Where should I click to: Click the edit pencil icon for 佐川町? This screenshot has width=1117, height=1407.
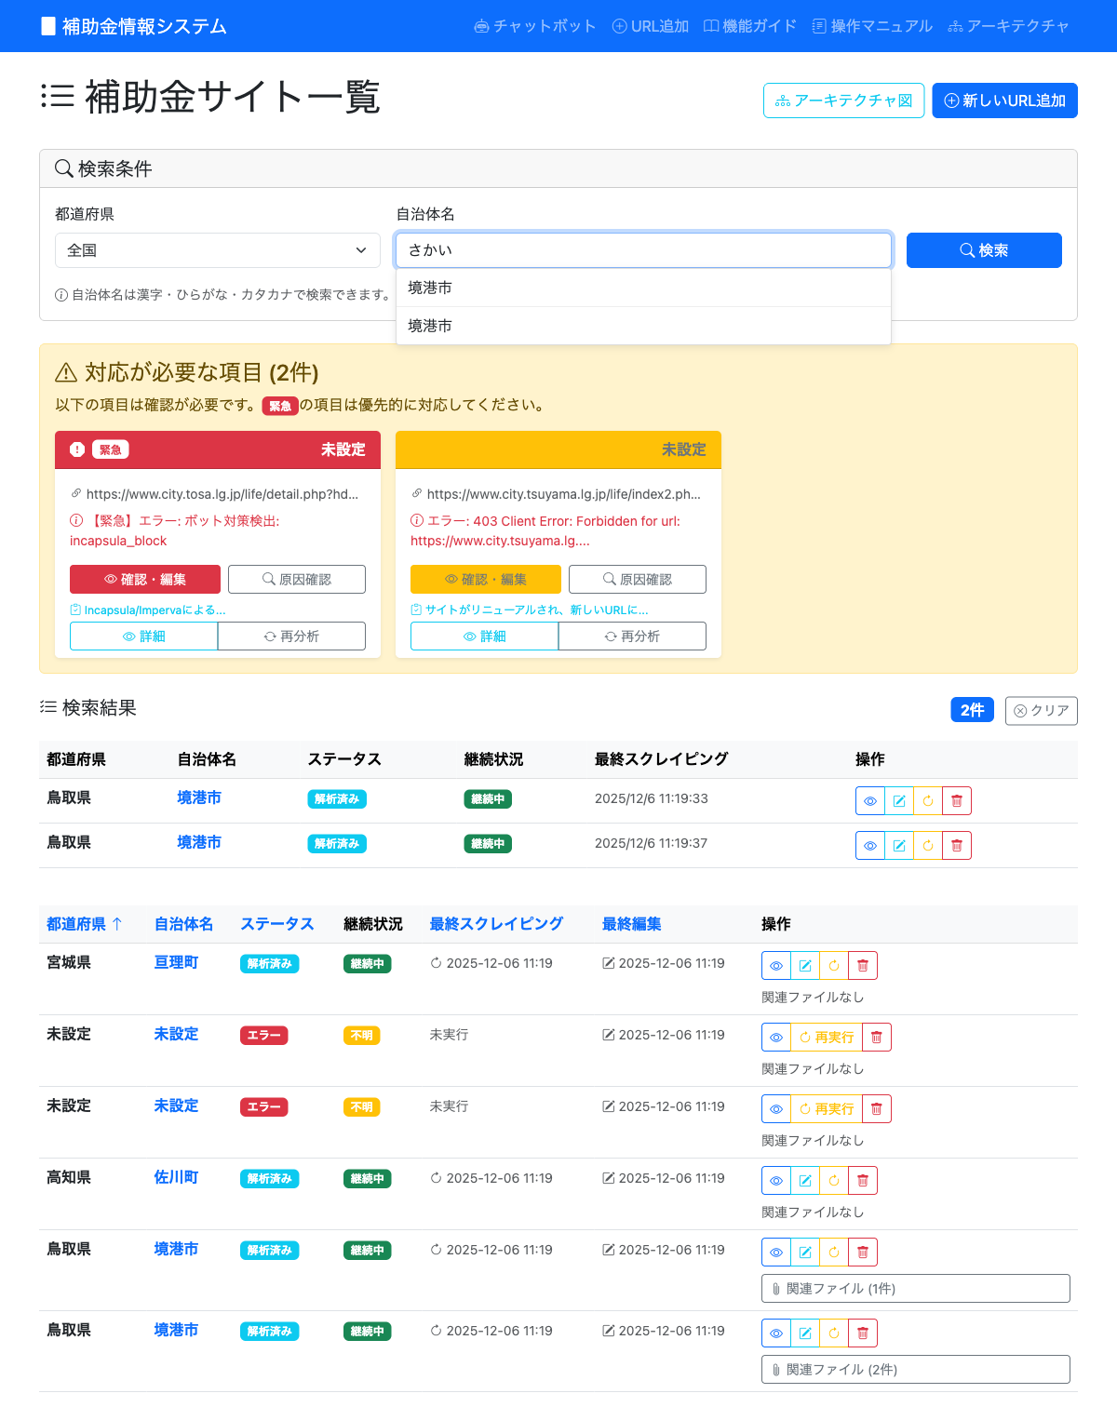tap(804, 1179)
